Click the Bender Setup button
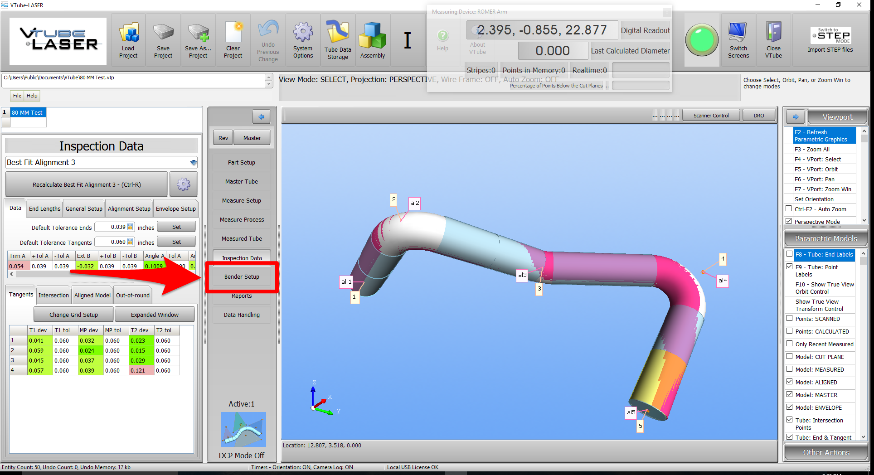 242,277
